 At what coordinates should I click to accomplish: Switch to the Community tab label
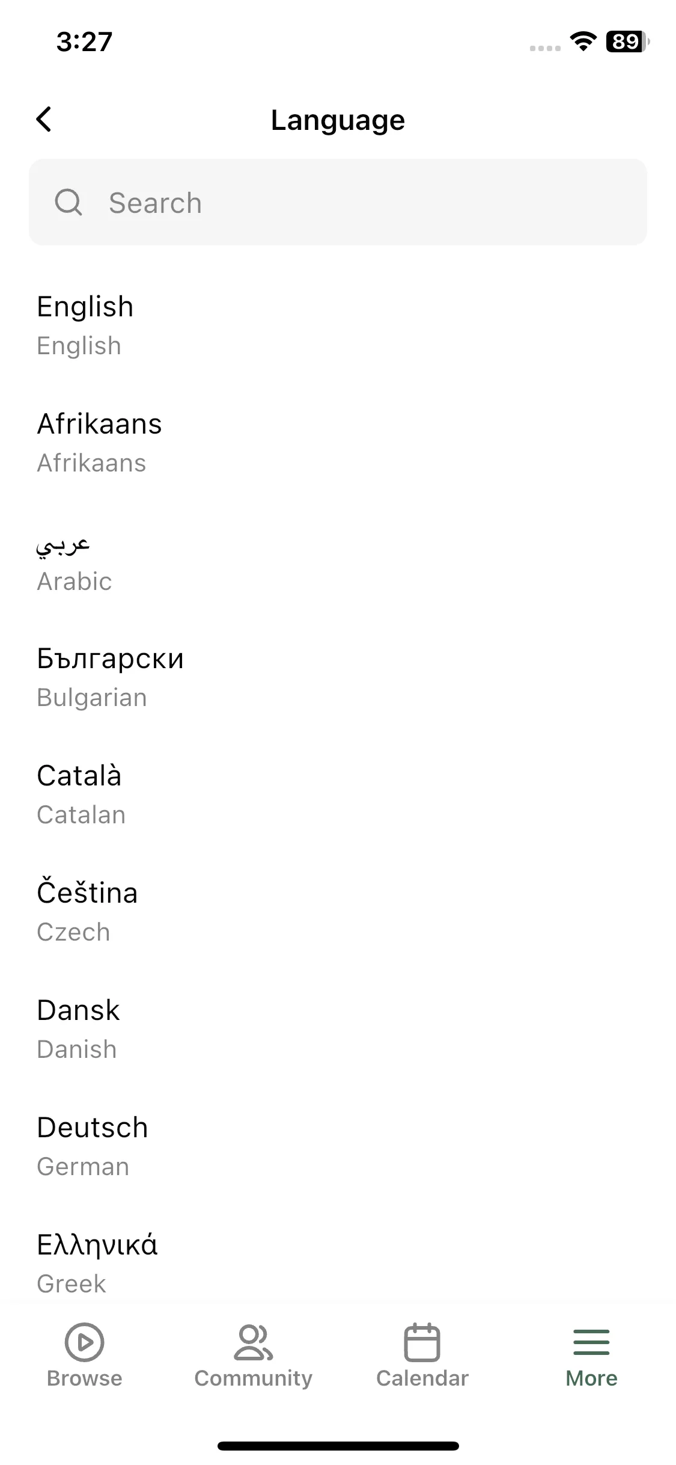click(253, 1378)
